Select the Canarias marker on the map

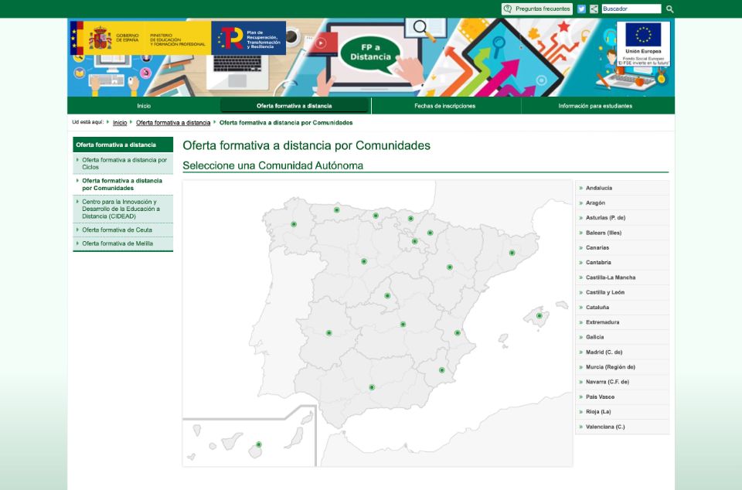[259, 444]
